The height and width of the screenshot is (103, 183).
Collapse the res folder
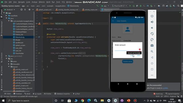(x=6, y=59)
